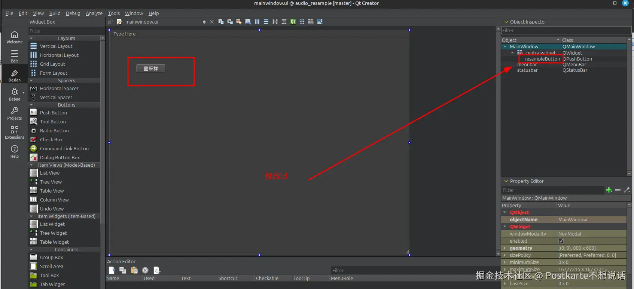This screenshot has height=289, width=634.
Task: Open Help mode in the sidebar
Action: pos(14,152)
